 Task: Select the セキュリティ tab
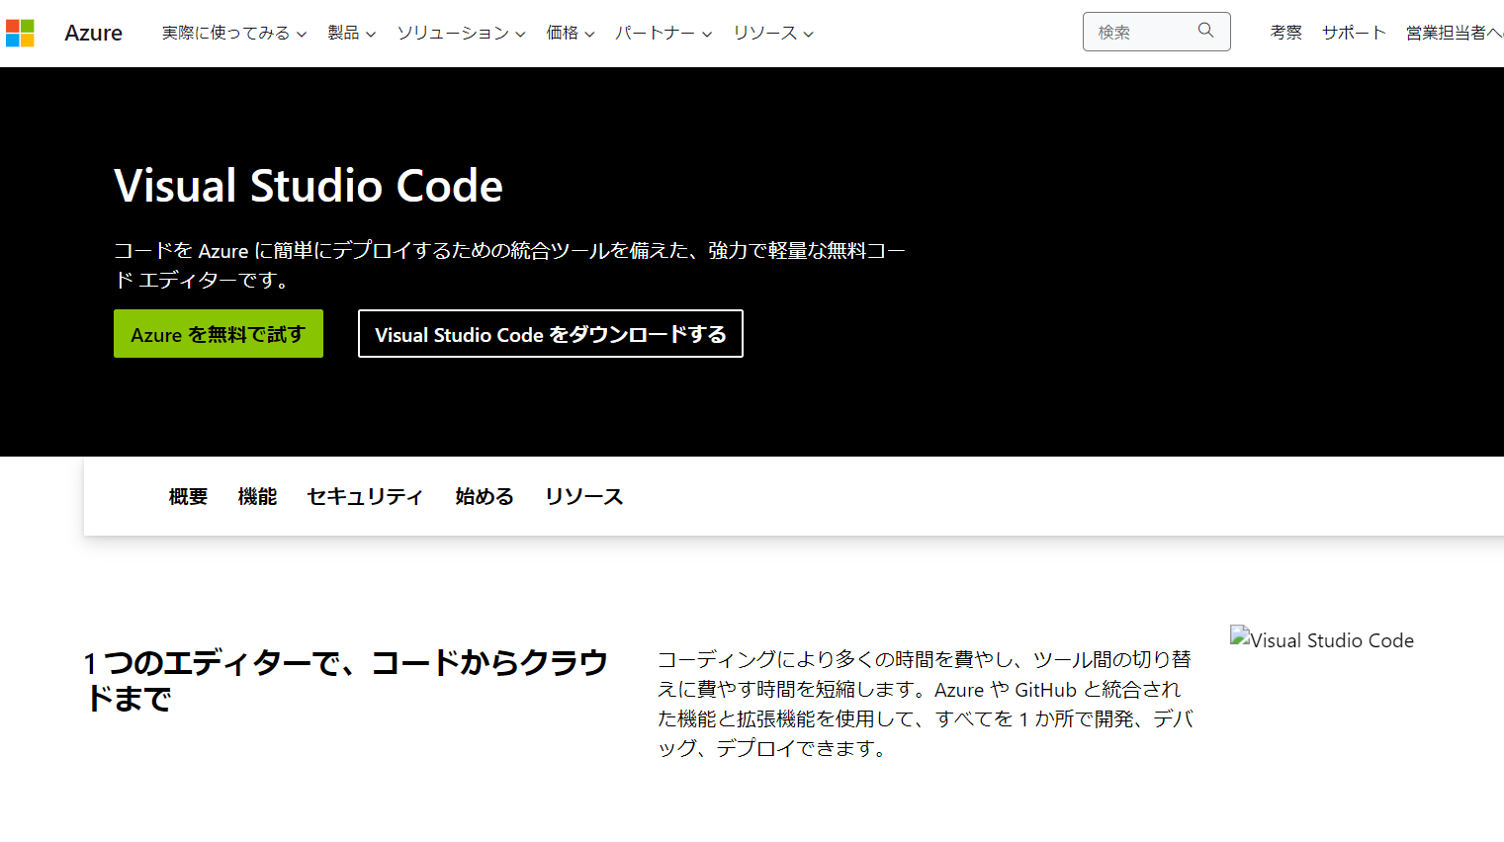point(366,496)
